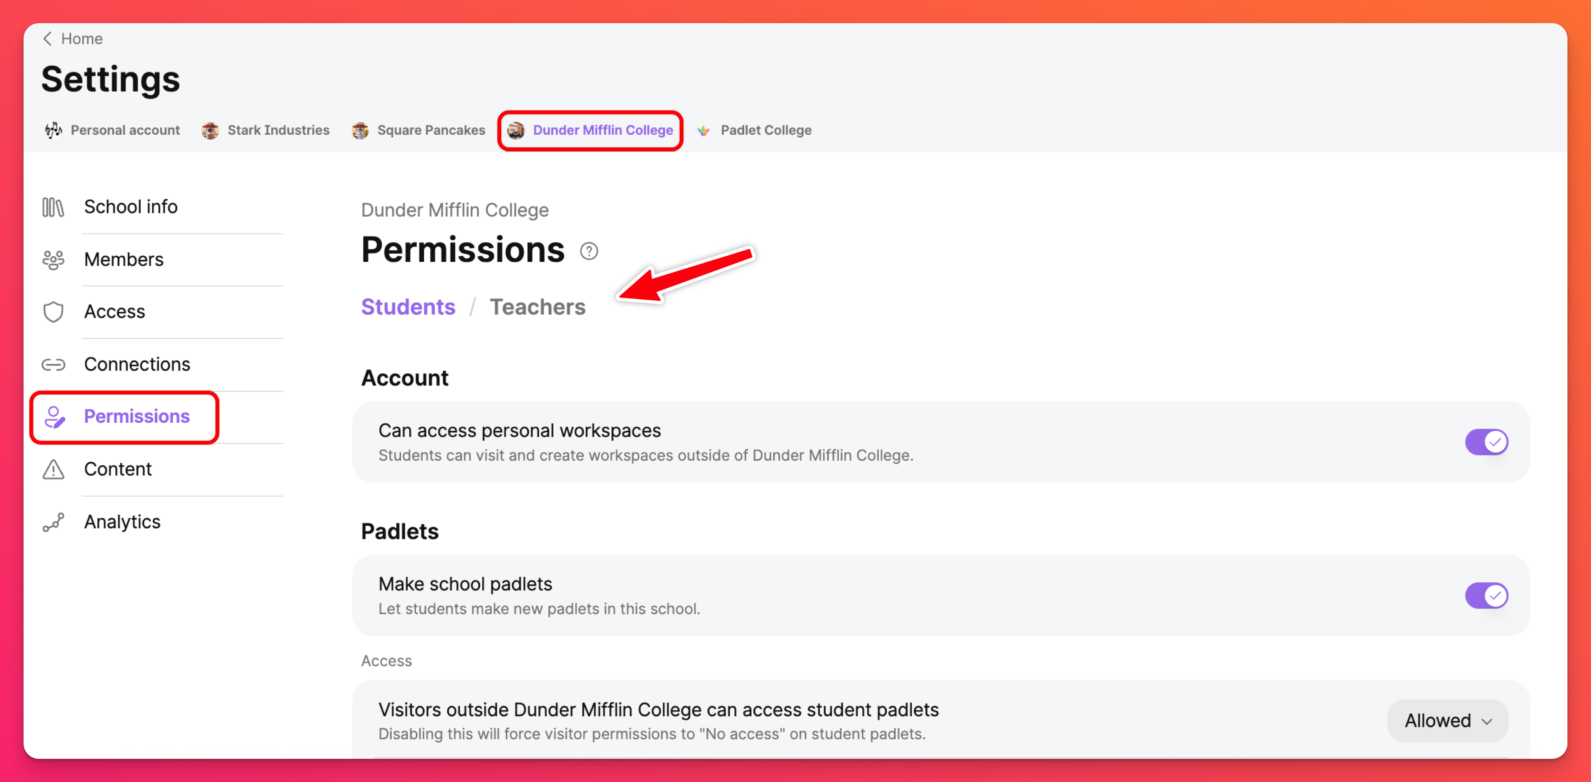Viewport: 1591px width, 782px height.
Task: Click the Access shield icon
Action: tap(53, 312)
